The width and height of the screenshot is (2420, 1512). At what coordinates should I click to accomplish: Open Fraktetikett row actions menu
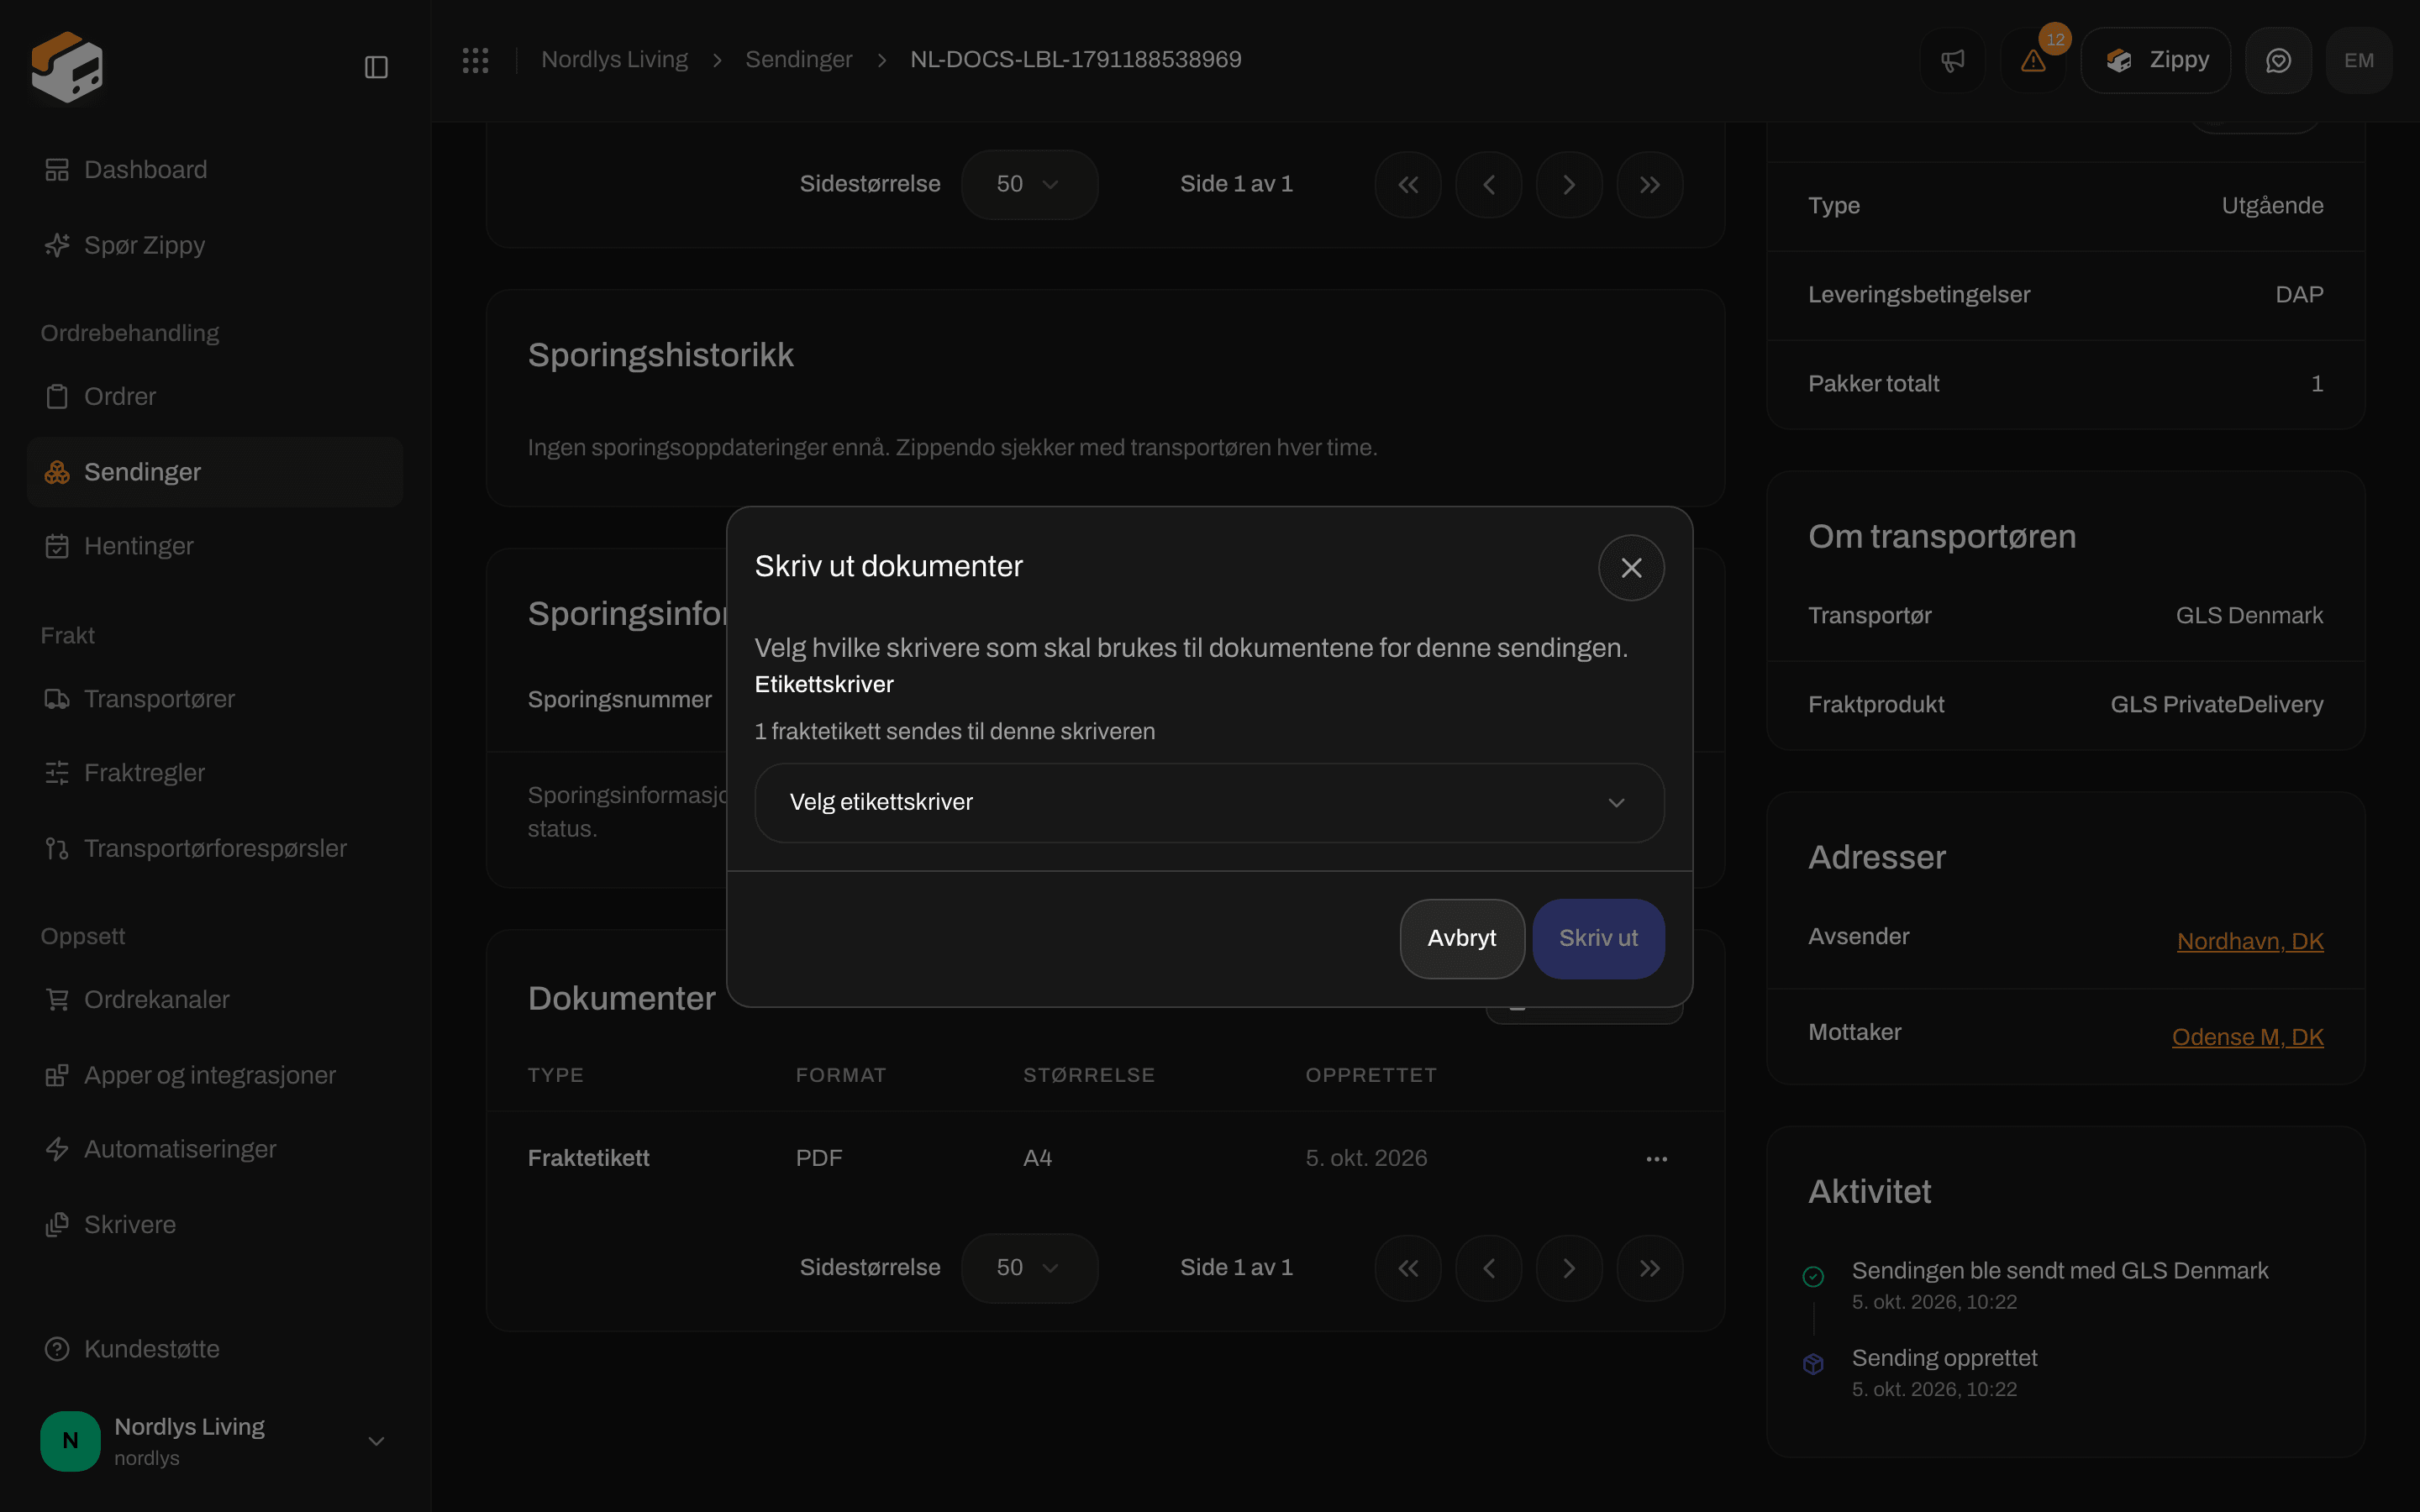[1656, 1159]
